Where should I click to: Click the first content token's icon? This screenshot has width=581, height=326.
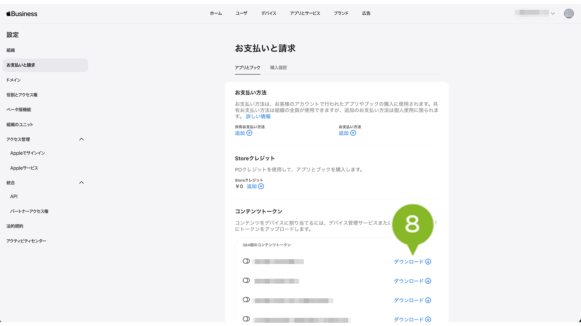pos(246,261)
